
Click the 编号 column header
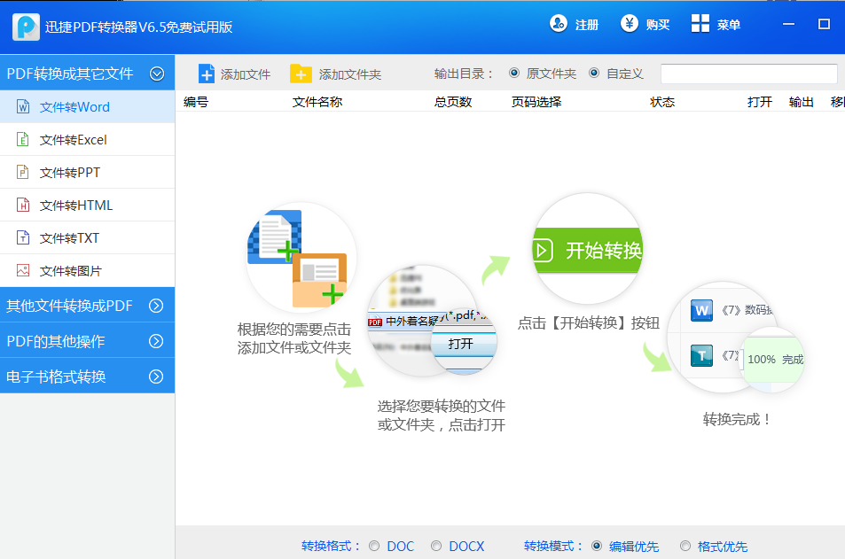(196, 102)
